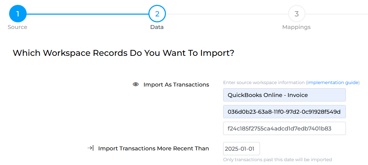Image resolution: width=368 pixels, height=165 pixels.
Task: Click the Mappings step label
Action: (296, 27)
